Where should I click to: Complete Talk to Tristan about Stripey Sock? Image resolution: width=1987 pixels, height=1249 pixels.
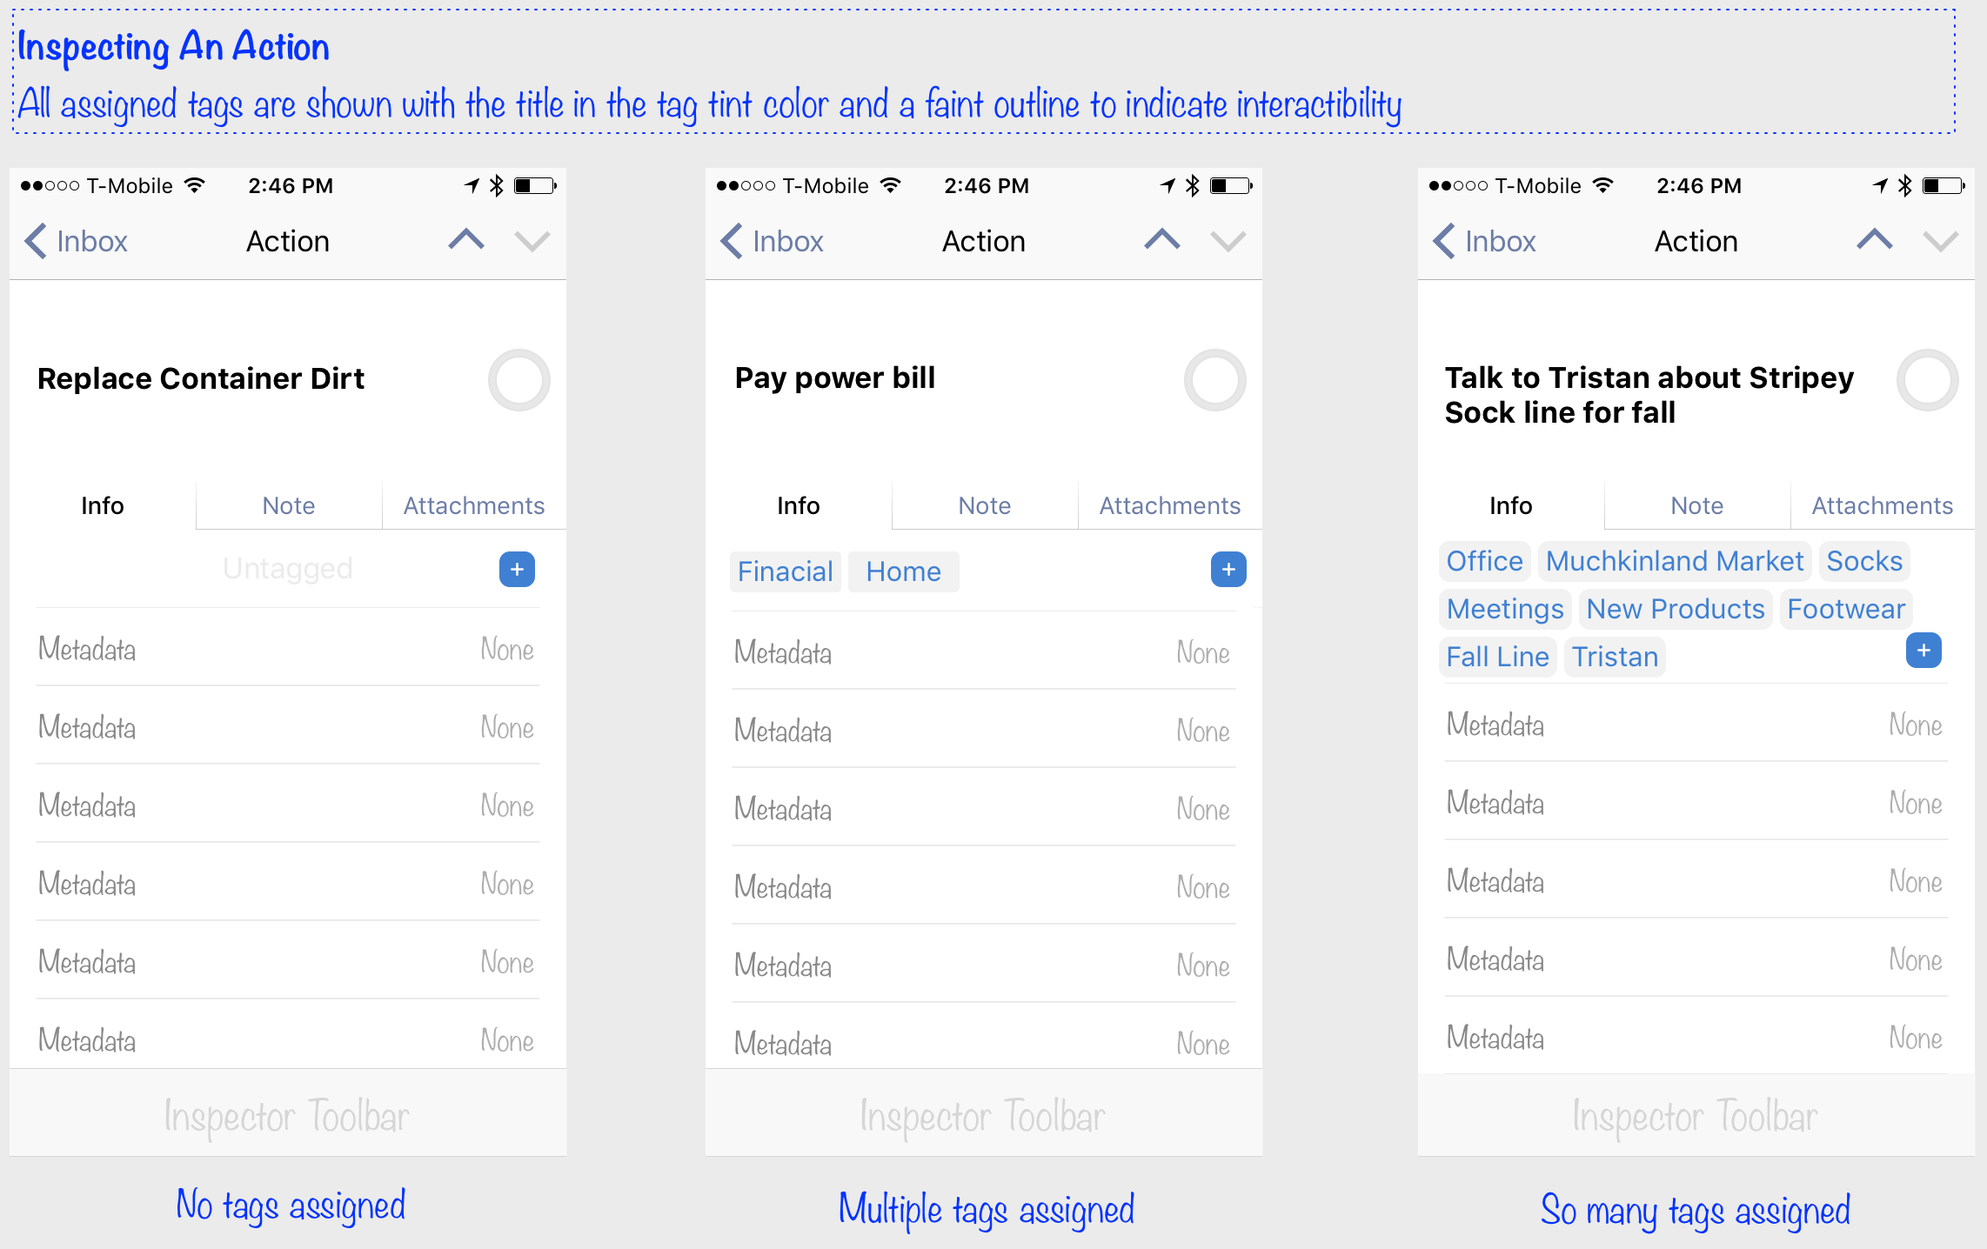[1928, 380]
